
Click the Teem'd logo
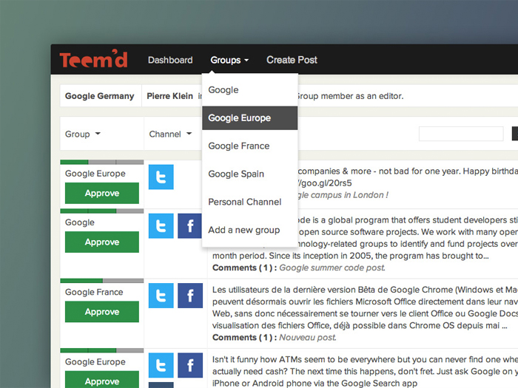pyautogui.click(x=93, y=59)
